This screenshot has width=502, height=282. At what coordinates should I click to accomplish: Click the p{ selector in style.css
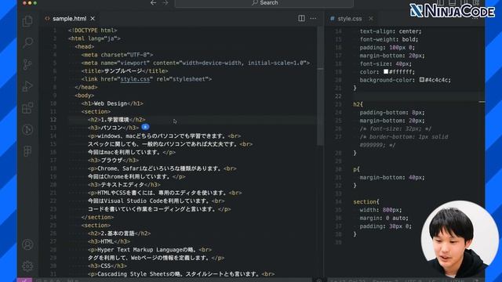tap(356, 169)
